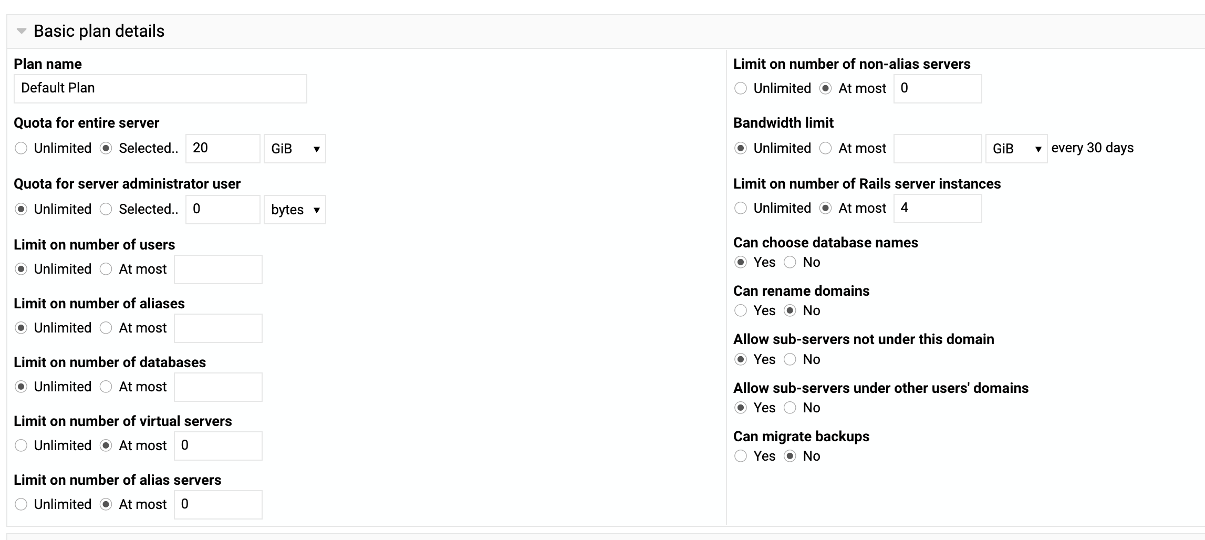Viewport: 1205px width, 540px height.
Task: Open the Bandwidth limit units dropdown
Action: [x=1016, y=149]
